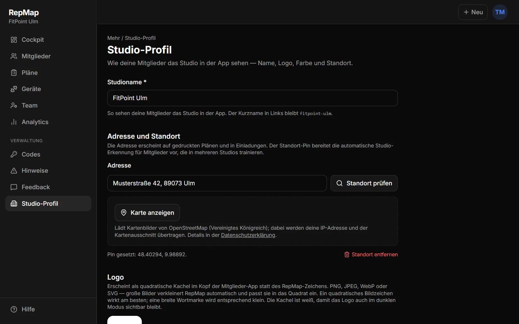Click the RepMap logo title
The height and width of the screenshot is (324, 519).
pyautogui.click(x=24, y=12)
